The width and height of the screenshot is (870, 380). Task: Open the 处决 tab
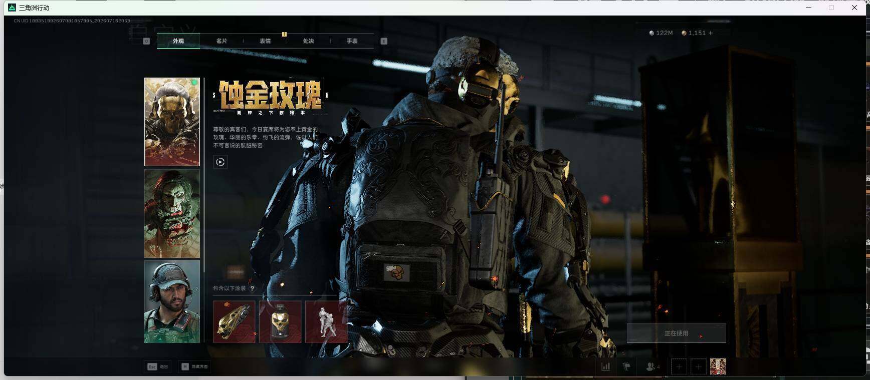point(308,41)
